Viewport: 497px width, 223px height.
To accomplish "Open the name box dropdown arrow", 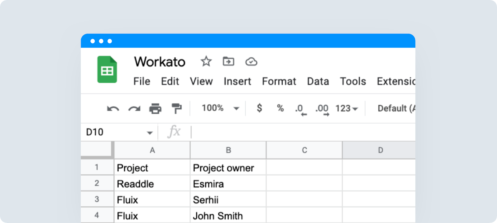I will pos(150,133).
